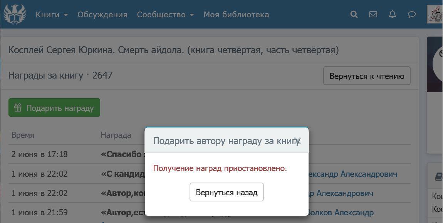
Task: Click the green Подарить награду button
Action: (54, 108)
